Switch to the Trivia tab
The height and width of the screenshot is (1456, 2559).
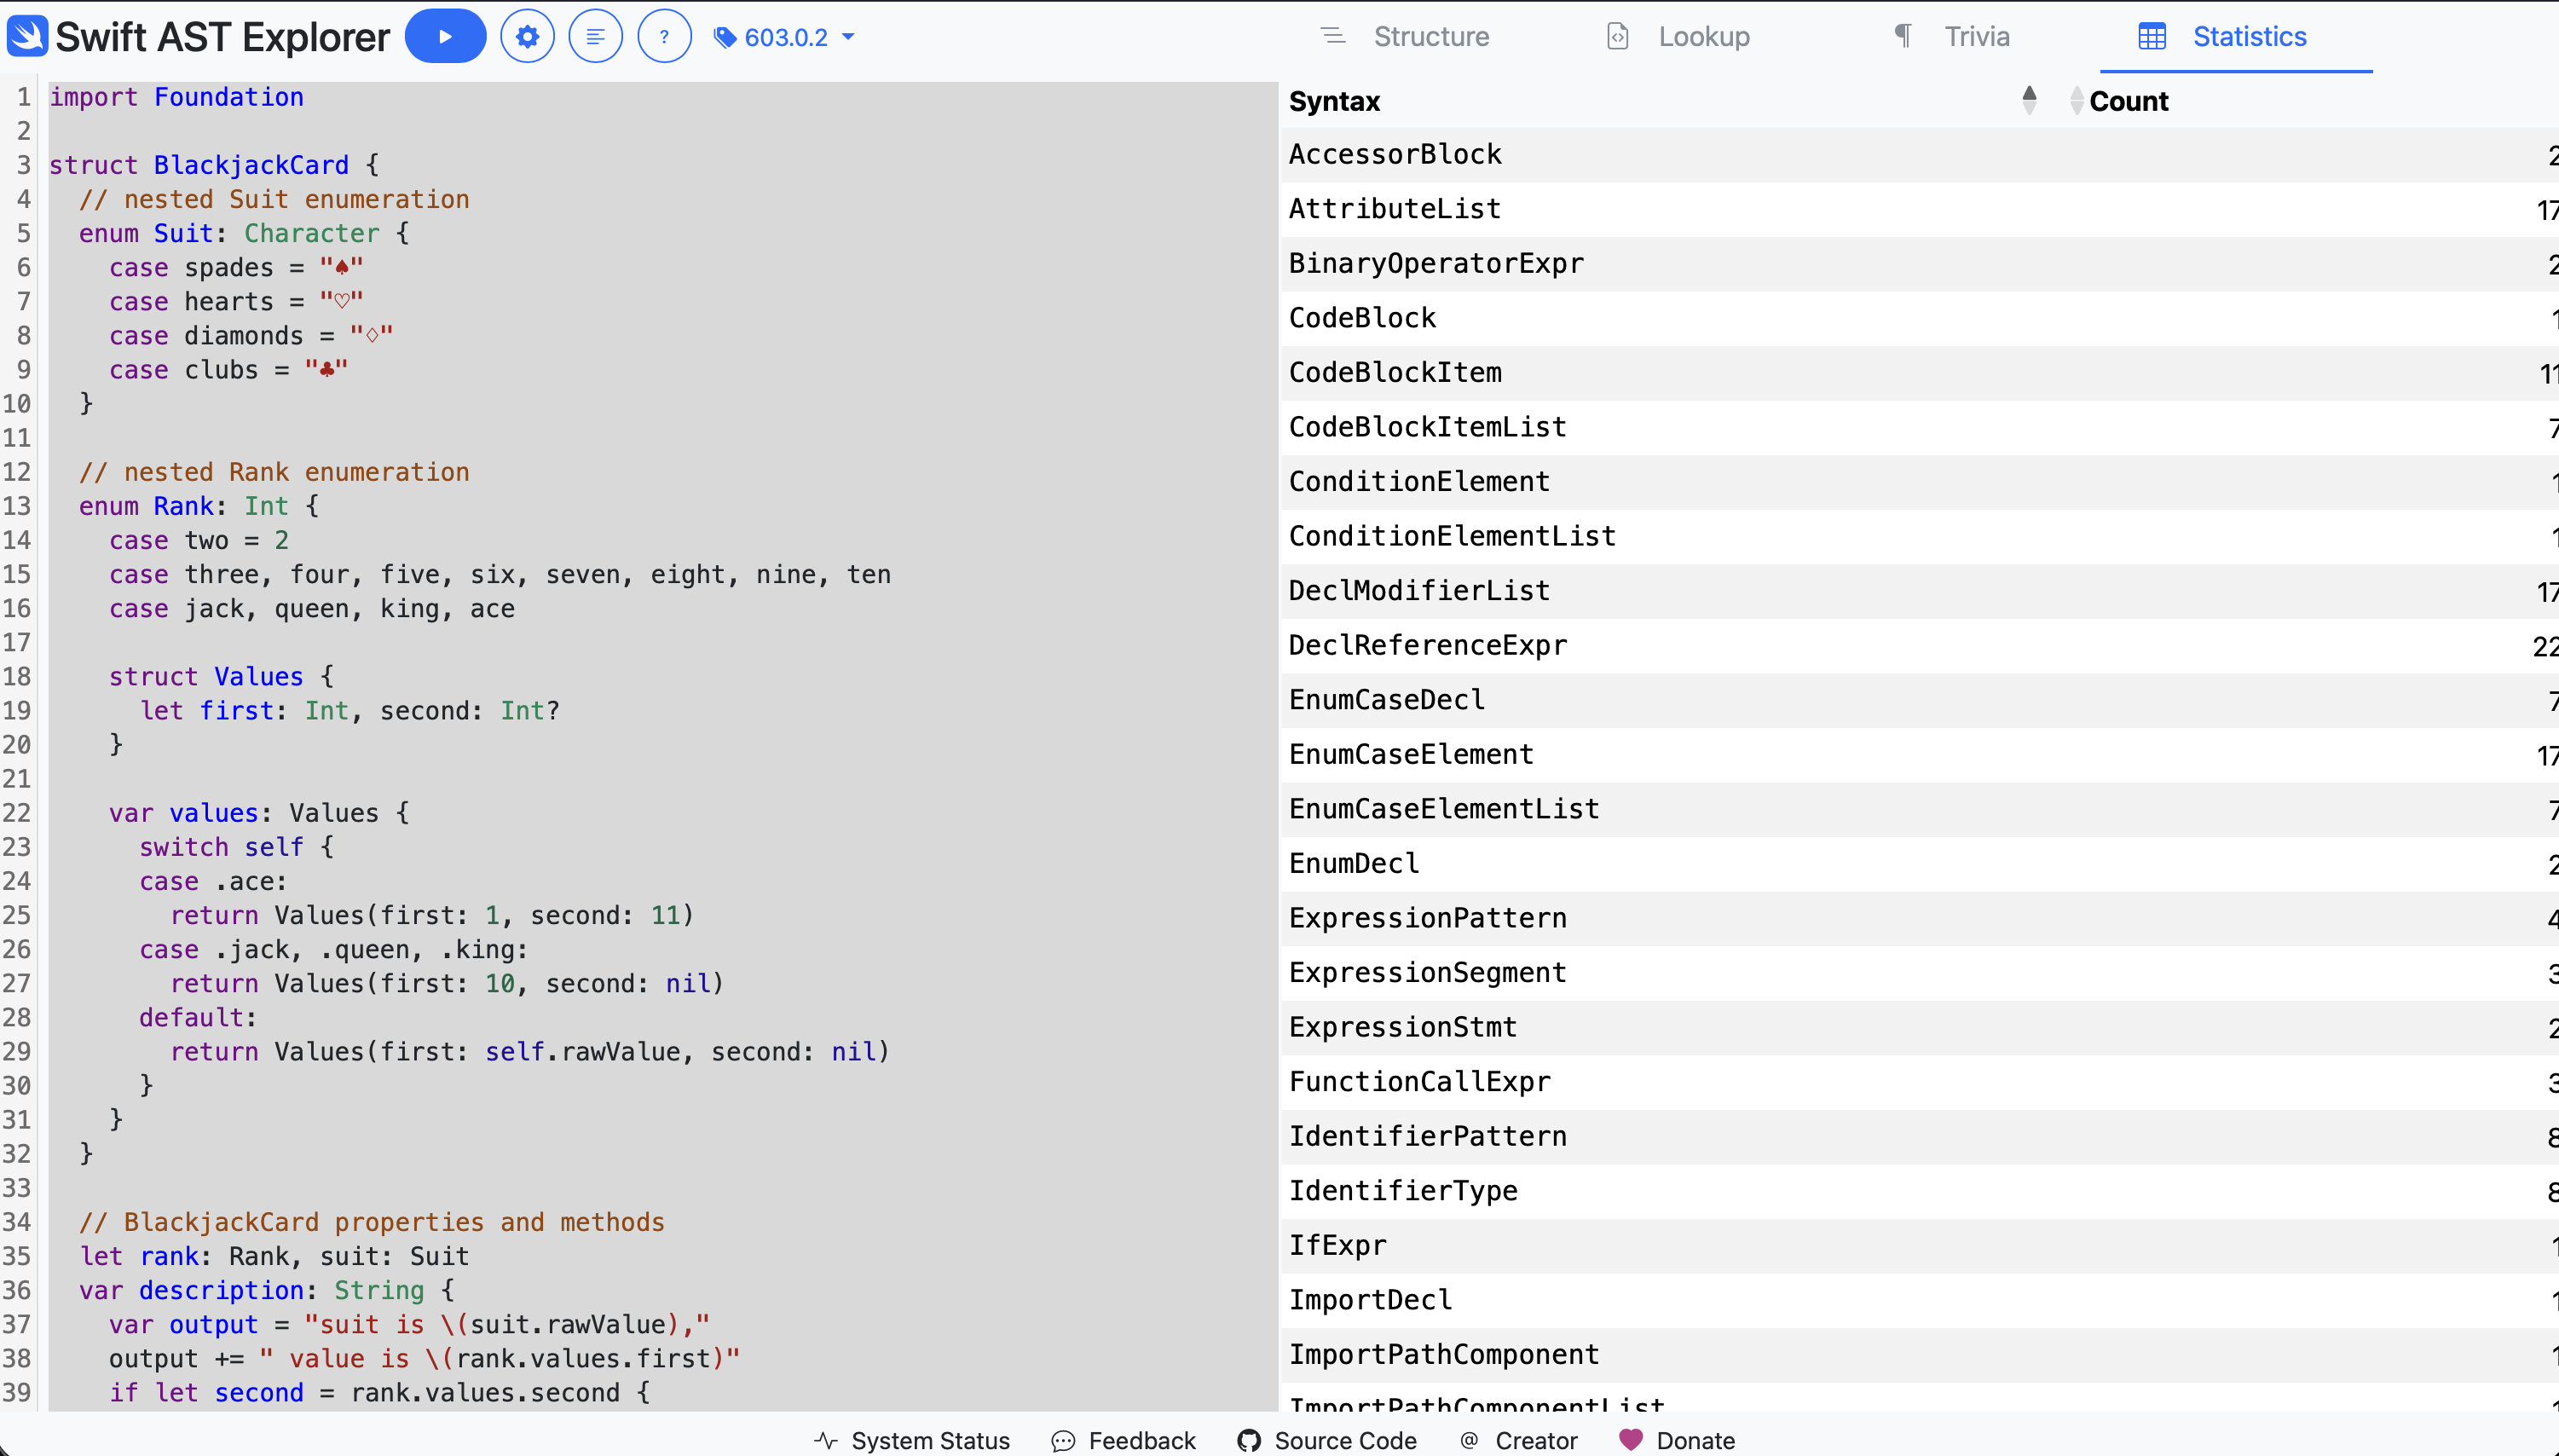(1953, 36)
